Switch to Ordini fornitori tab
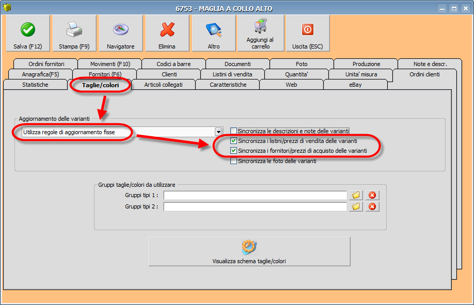This screenshot has width=474, height=305. click(x=46, y=64)
